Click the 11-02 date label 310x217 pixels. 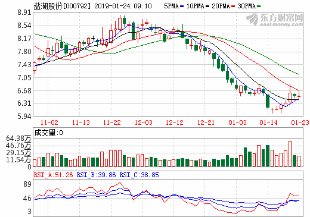[49, 122]
